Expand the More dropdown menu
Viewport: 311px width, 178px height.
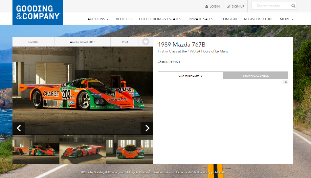click(x=286, y=19)
